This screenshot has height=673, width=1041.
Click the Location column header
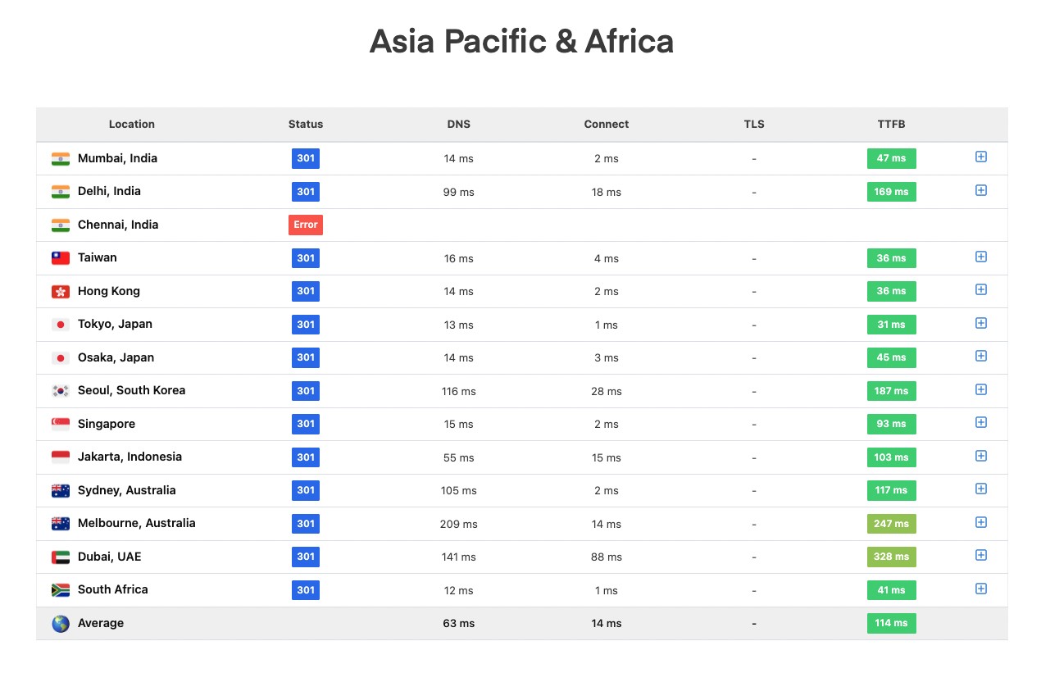click(x=131, y=125)
